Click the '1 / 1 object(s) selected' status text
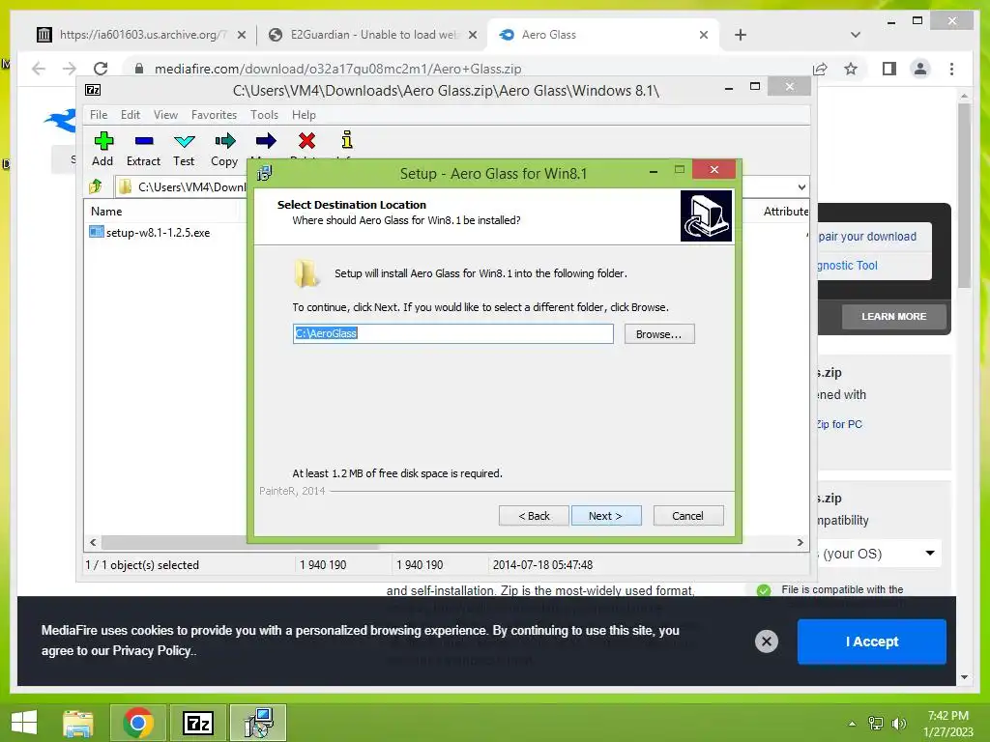 (142, 564)
